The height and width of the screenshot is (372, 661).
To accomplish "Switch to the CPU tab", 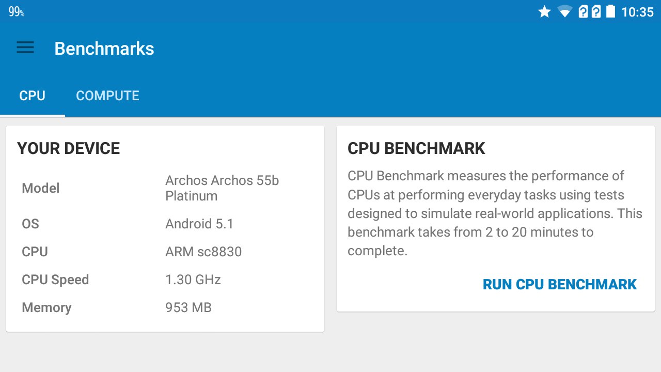I will pos(32,96).
